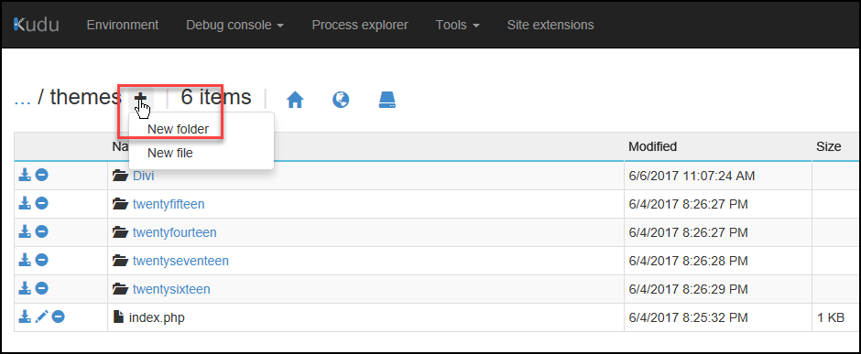Image resolution: width=861 pixels, height=354 pixels.
Task: Navigate up via the ellipsis breadcrumb
Action: 22,98
